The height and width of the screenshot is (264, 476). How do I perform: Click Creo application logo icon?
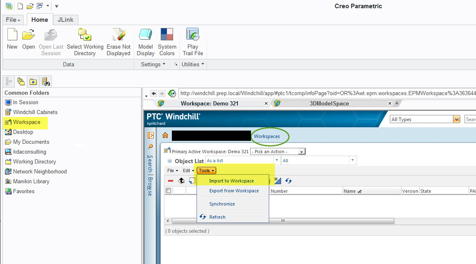tap(9, 6)
